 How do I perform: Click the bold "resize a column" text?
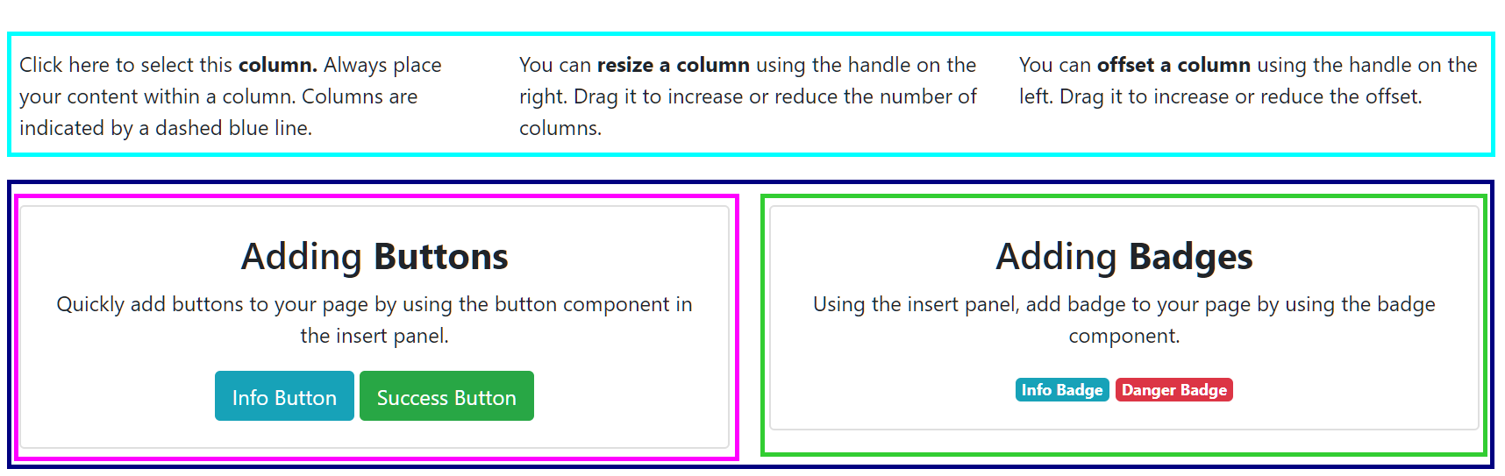(x=673, y=65)
